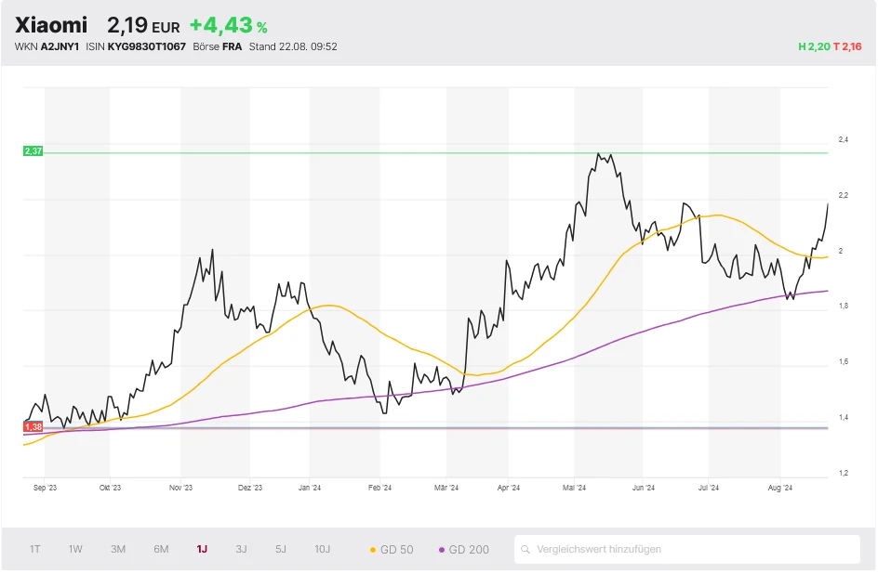Click the green 2,37 high price marker

[x=33, y=150]
